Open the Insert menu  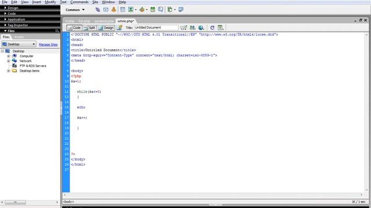37,2
